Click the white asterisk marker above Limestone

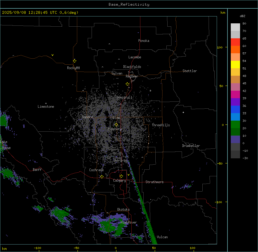click(46, 104)
